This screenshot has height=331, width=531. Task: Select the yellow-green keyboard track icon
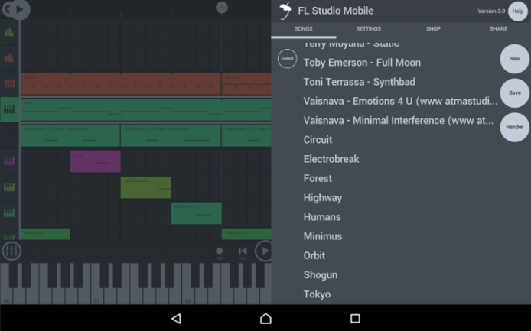coord(10,187)
